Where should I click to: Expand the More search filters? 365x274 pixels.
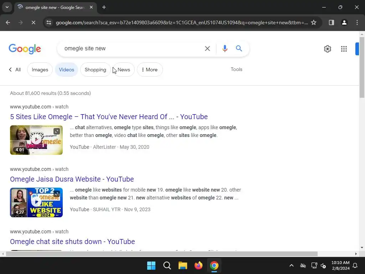tap(150, 70)
